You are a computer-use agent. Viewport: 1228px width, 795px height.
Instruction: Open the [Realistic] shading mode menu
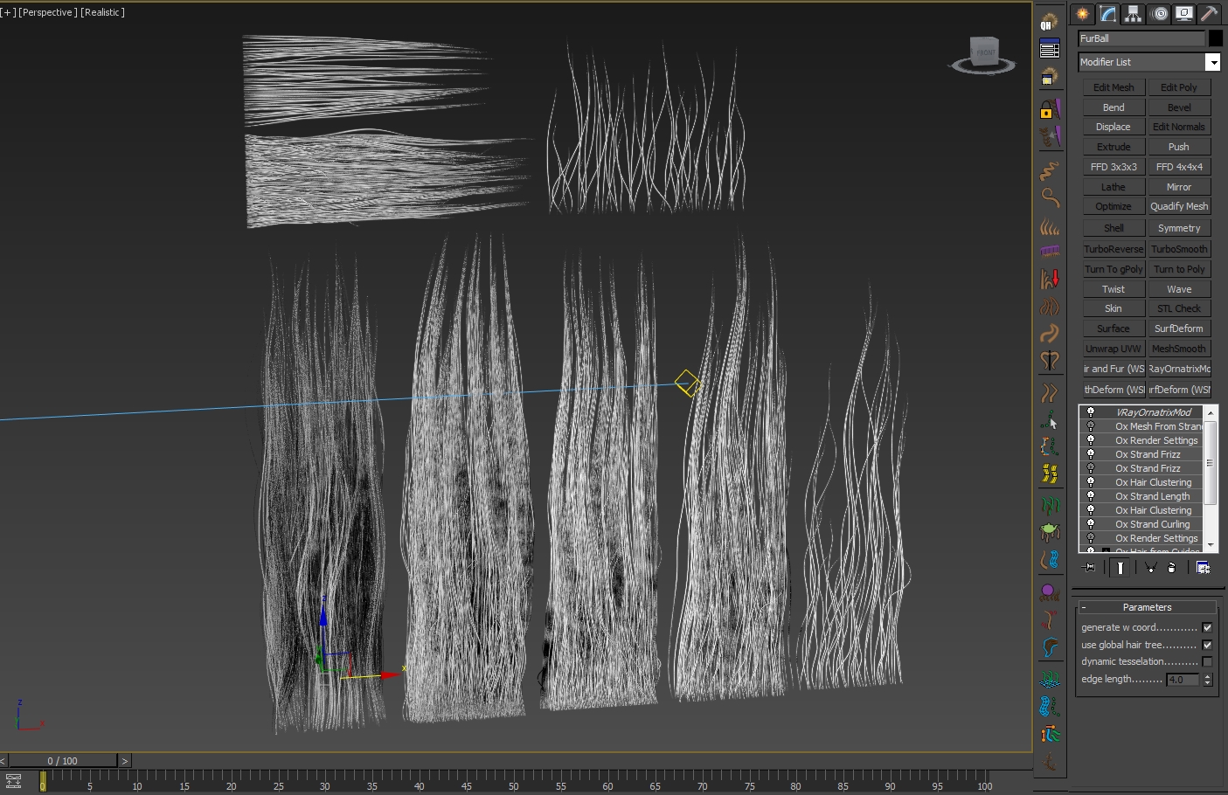[x=103, y=12]
